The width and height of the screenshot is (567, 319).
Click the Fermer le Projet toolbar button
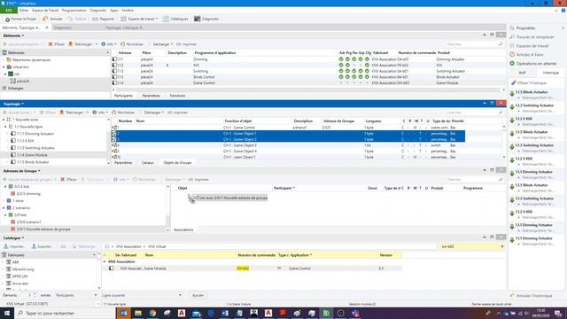click(x=20, y=19)
